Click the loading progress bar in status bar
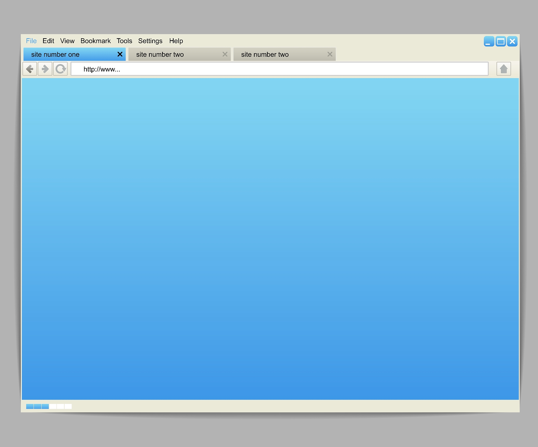The width and height of the screenshot is (538, 447). [x=49, y=406]
